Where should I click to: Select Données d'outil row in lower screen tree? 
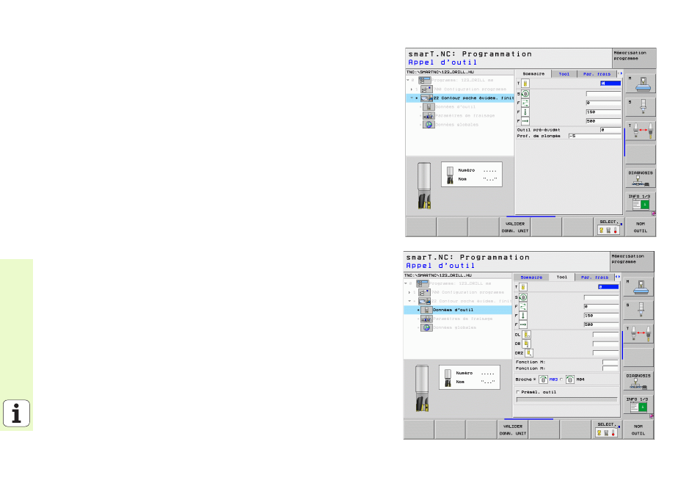pos(458,310)
